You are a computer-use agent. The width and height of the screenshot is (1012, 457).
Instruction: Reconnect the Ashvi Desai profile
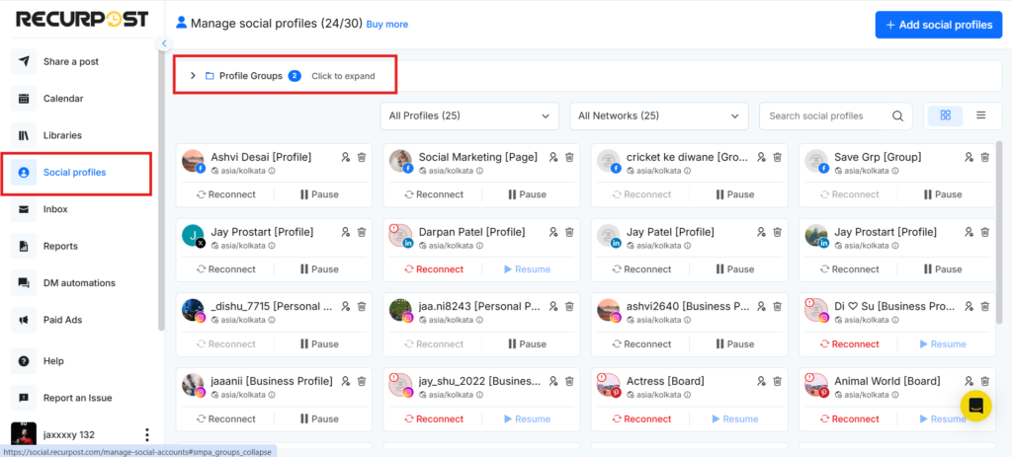point(226,194)
